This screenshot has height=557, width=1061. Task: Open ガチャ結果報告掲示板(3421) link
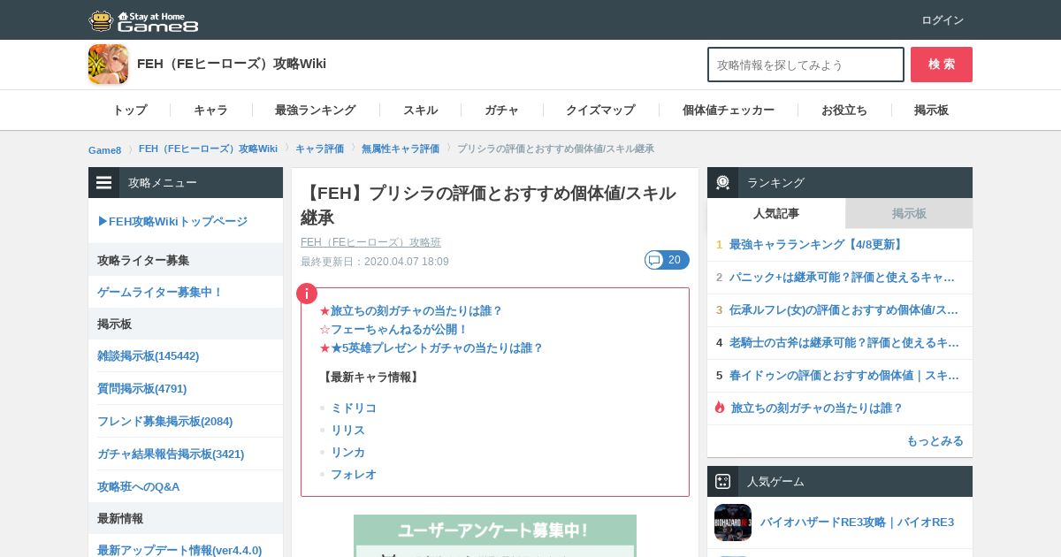171,454
